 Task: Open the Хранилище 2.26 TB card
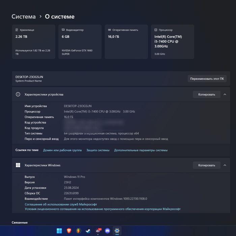click(x=34, y=42)
